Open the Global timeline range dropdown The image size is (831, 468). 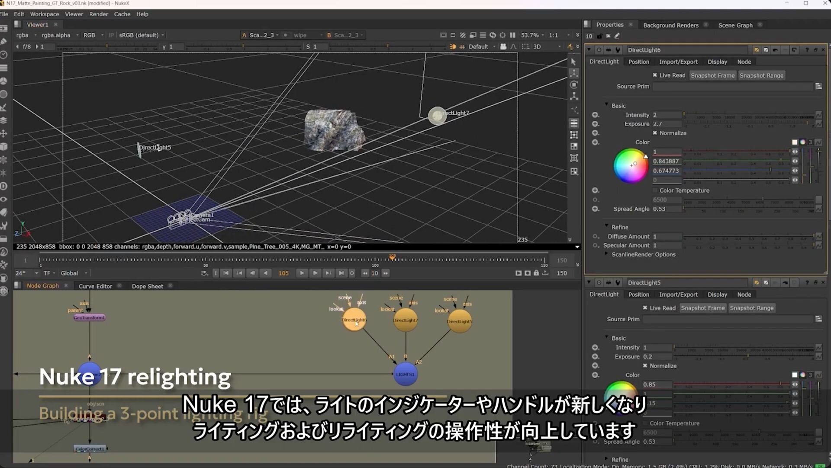point(74,273)
